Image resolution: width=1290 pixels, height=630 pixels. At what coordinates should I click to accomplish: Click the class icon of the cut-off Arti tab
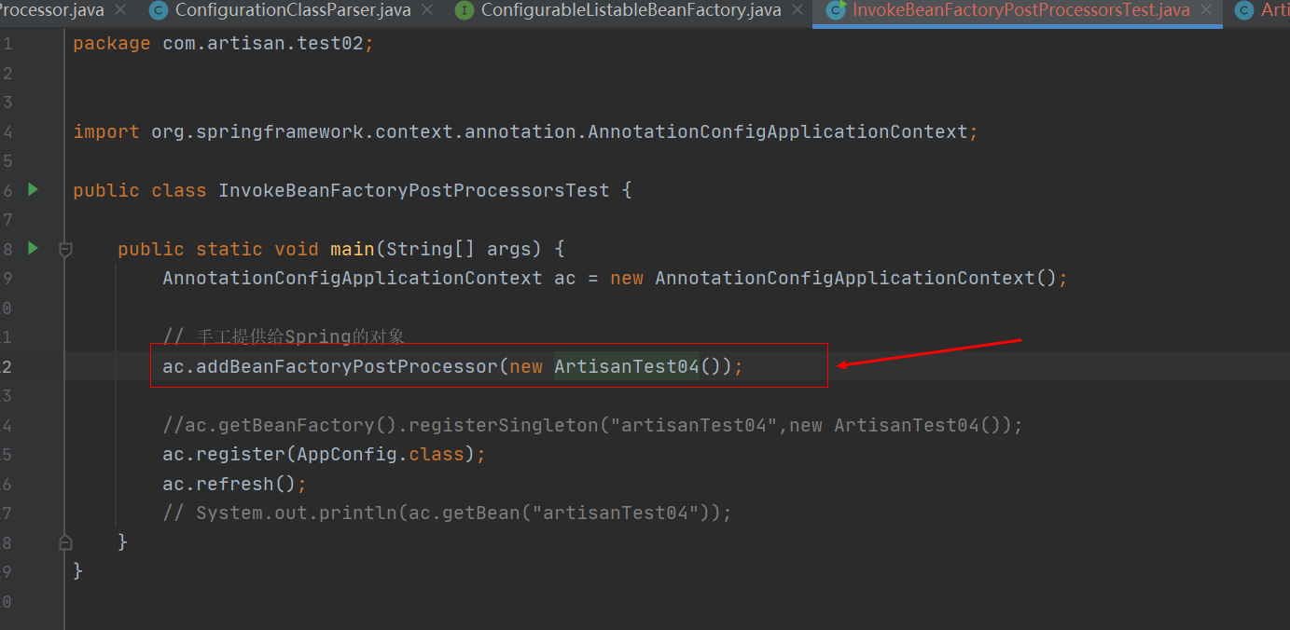[x=1243, y=10]
